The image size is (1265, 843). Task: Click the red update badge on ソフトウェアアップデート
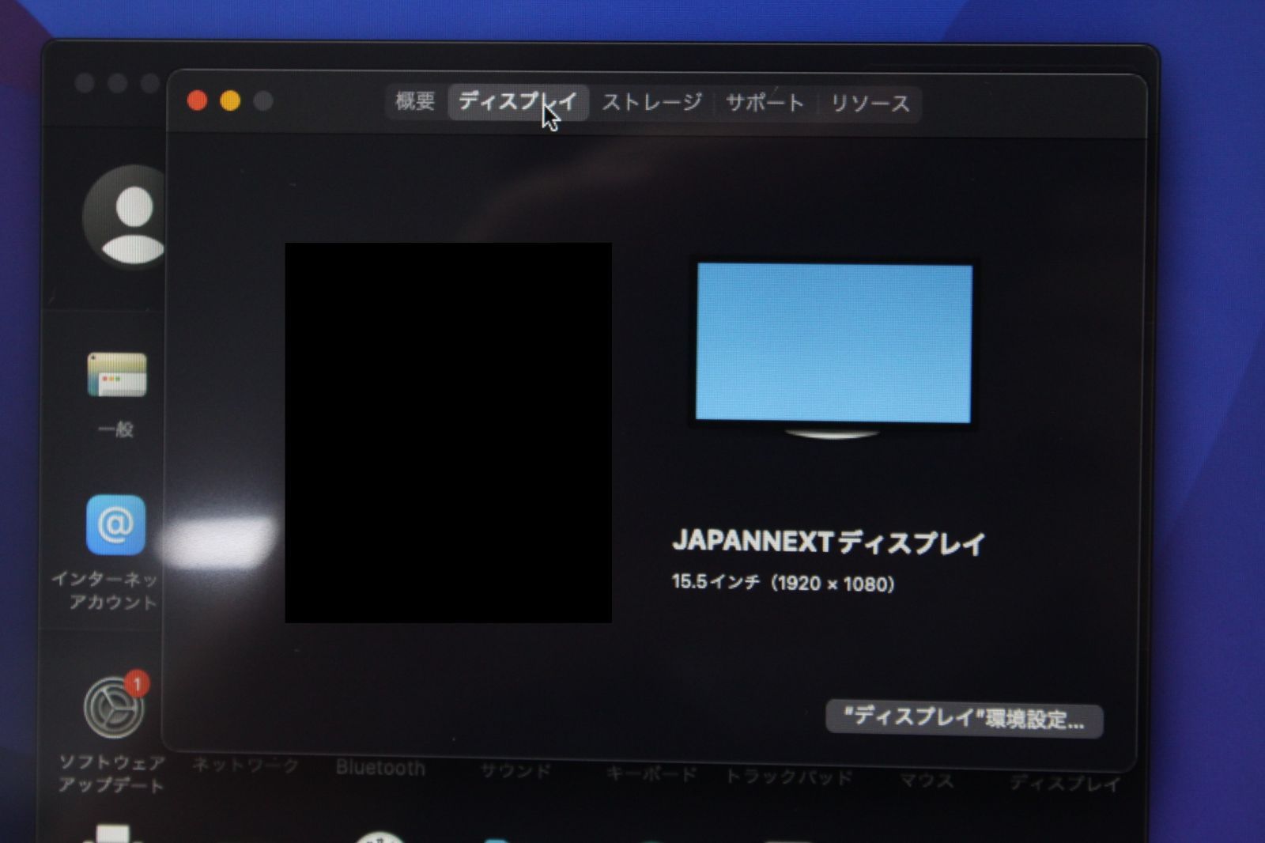click(x=137, y=683)
